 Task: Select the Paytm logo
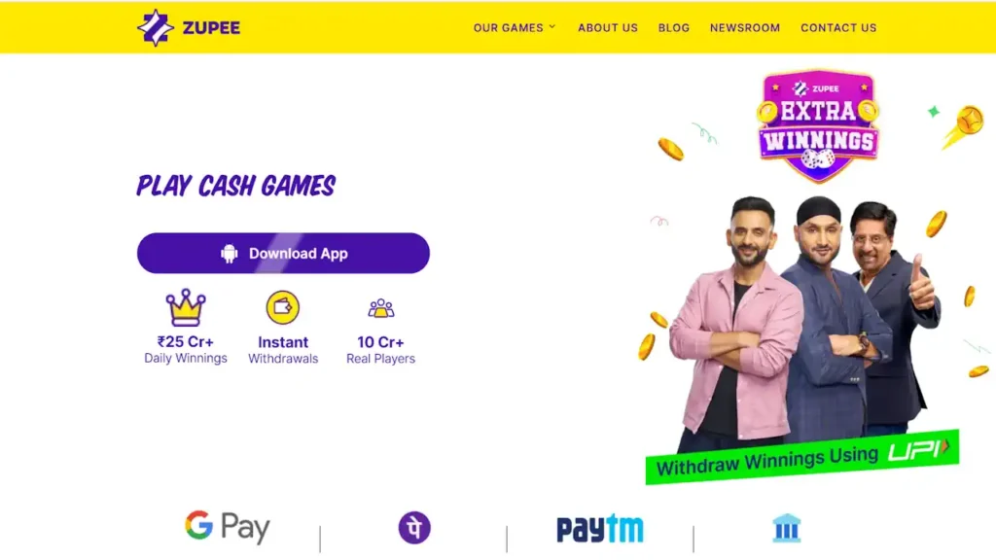coord(600,529)
